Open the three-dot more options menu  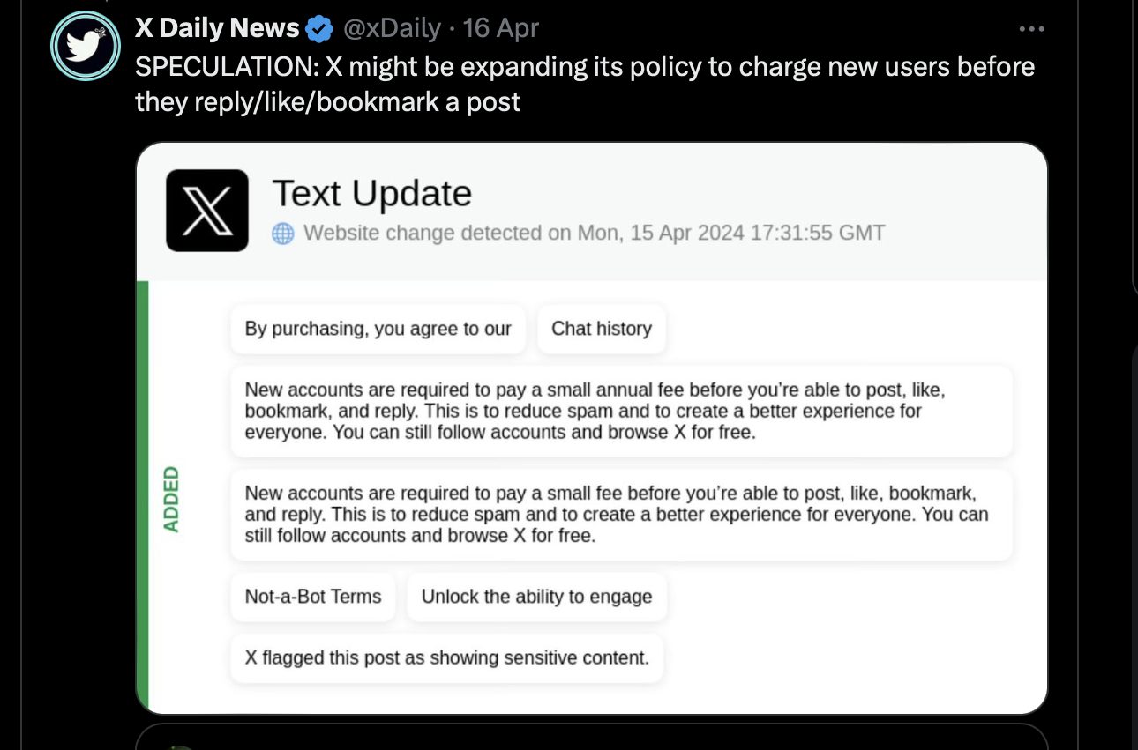coord(1031,29)
